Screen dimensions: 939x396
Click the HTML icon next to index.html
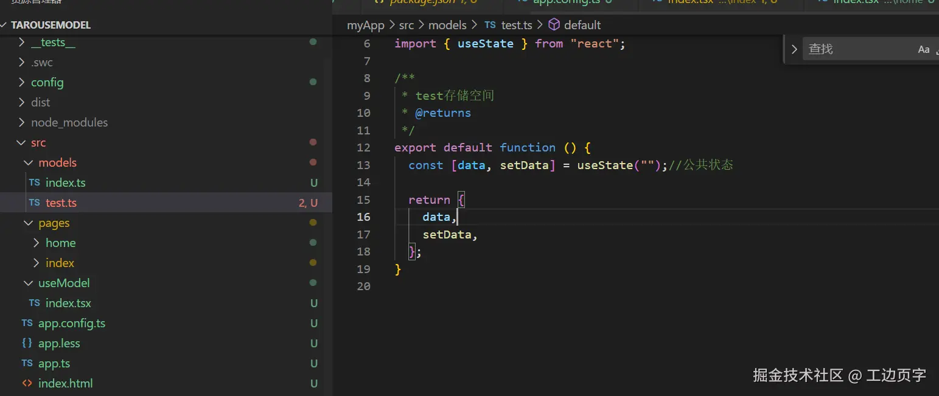(27, 383)
